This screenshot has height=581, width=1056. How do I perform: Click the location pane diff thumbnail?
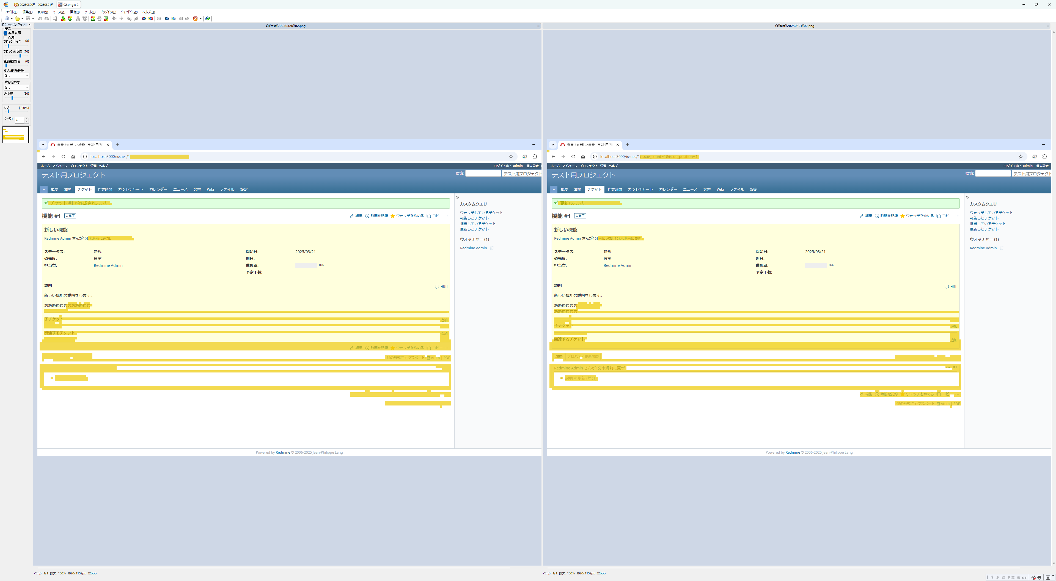(x=15, y=135)
